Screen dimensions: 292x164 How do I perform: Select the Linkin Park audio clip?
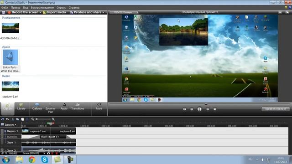coord(10,57)
